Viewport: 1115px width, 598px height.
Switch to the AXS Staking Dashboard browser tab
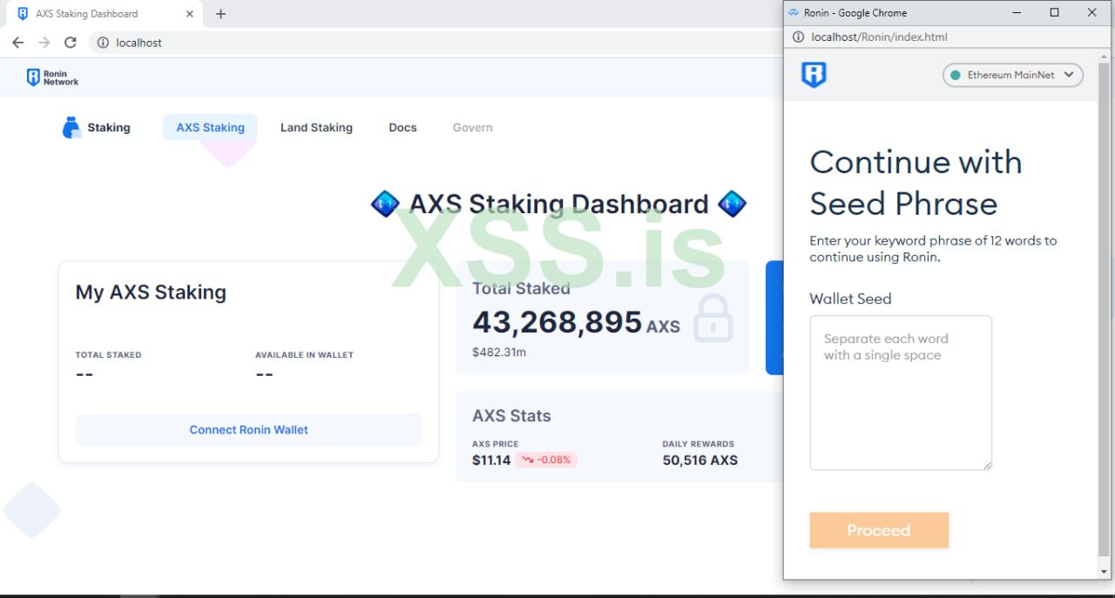pyautogui.click(x=103, y=14)
